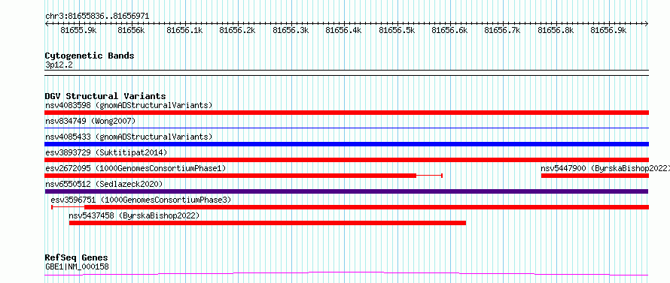This screenshot has height=283, width=670.
Task: Select the thin blue nsv834749 Wong2007 variant line
Action: 346,128
